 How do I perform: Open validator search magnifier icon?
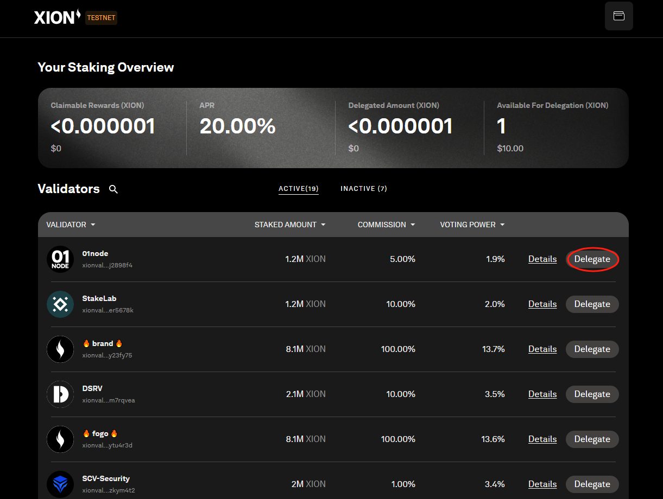(x=113, y=189)
